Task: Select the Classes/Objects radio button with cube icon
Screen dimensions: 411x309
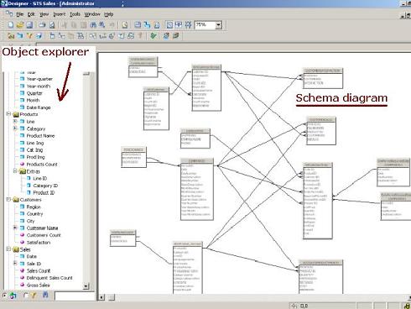Action: tap(4, 295)
